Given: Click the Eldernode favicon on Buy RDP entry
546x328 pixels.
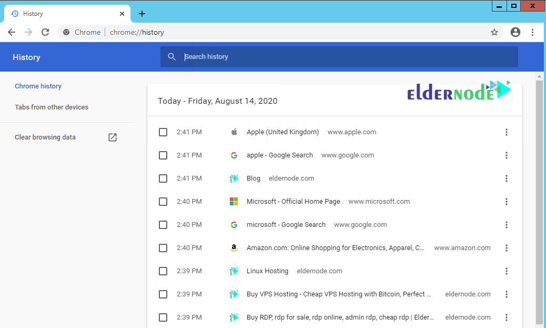Looking at the screenshot, I should pyautogui.click(x=234, y=317).
